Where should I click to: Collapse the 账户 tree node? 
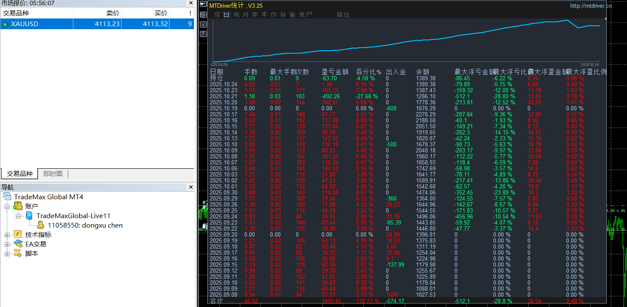point(7,207)
